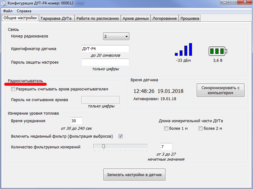Switch to «Работа по расписанию» tab
Viewport: 253px width, 189px height.
click(98, 18)
